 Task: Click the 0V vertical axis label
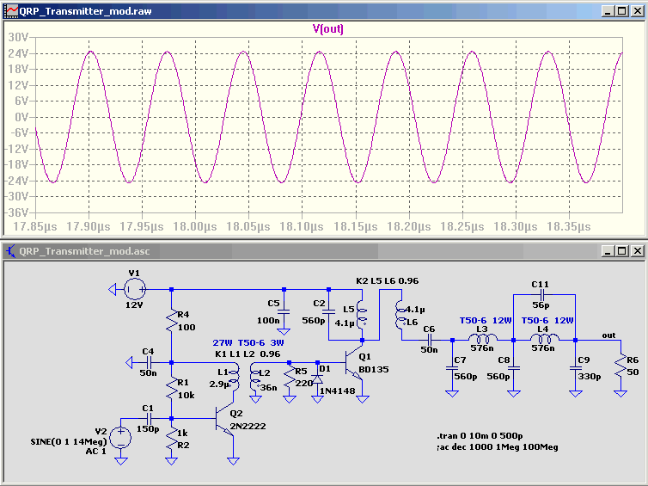coord(20,117)
